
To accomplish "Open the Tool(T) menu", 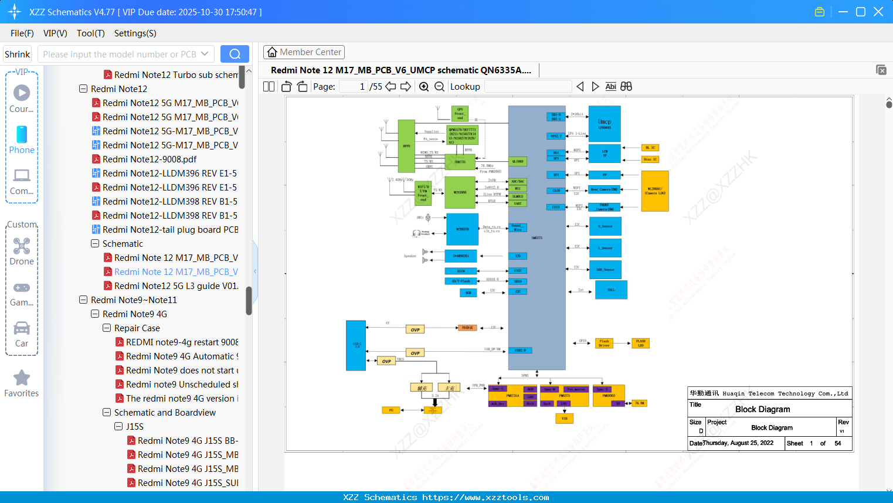I will 91,33.
